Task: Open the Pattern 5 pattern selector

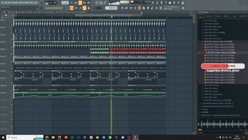Action: 111,8
